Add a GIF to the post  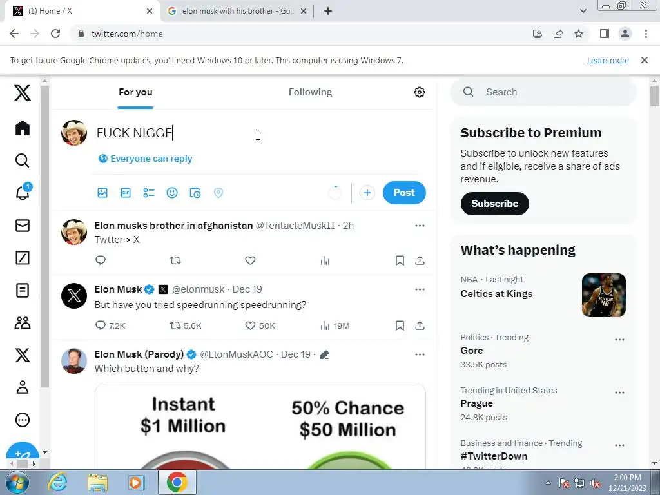(126, 193)
